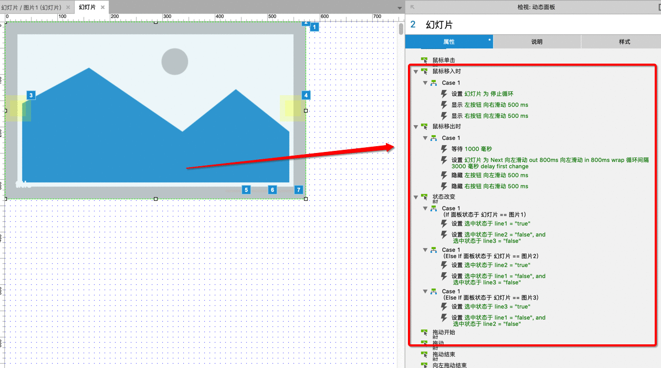
Task: Switch to the 说明 tab
Action: coord(537,42)
